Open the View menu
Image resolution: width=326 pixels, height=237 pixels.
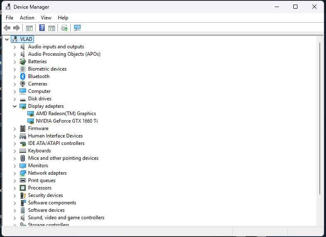[46, 18]
